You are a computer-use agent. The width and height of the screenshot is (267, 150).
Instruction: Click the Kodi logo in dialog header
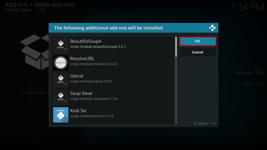coord(212,28)
